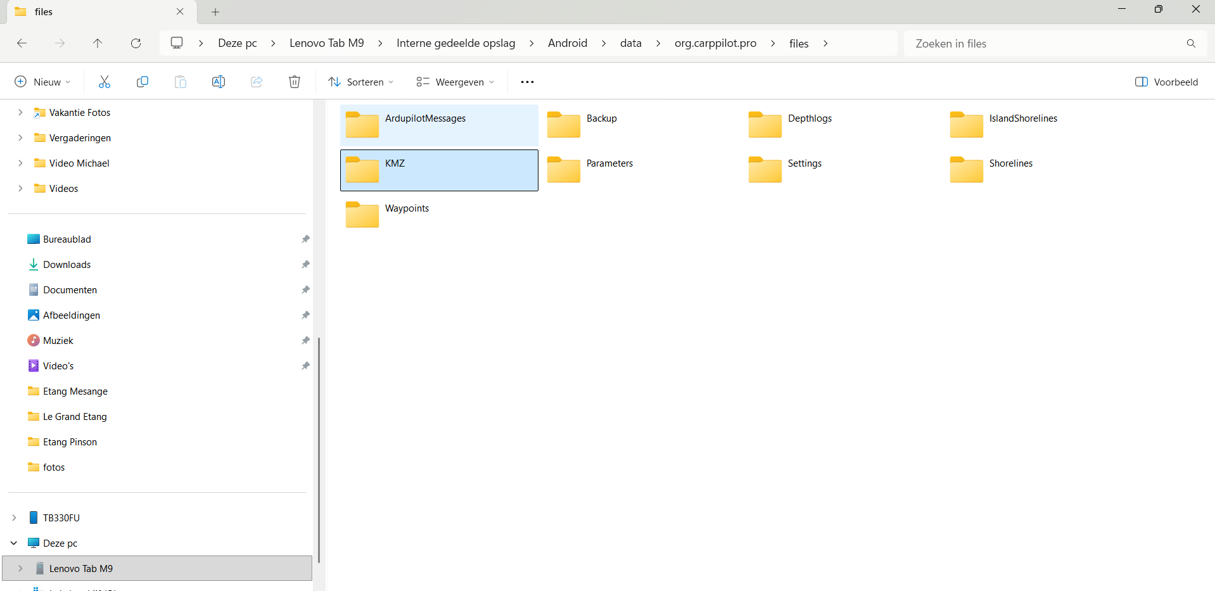Go up one folder level

98,43
